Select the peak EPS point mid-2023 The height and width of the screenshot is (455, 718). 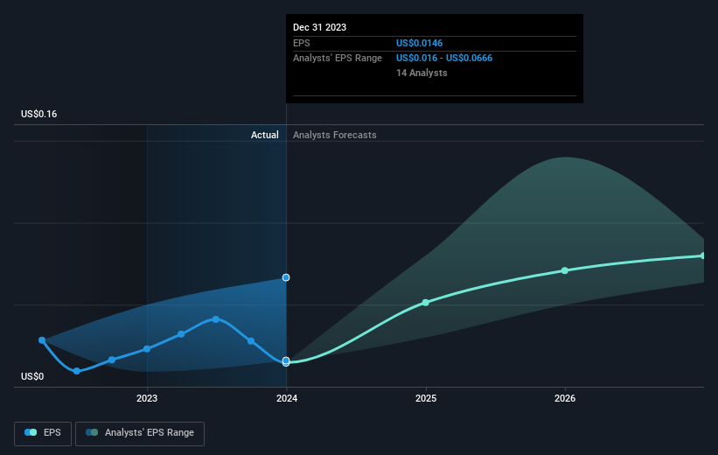tap(216, 319)
